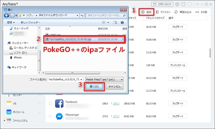Select コンピューター in navigation tree
The image size is (215, 129).
tap(18, 43)
